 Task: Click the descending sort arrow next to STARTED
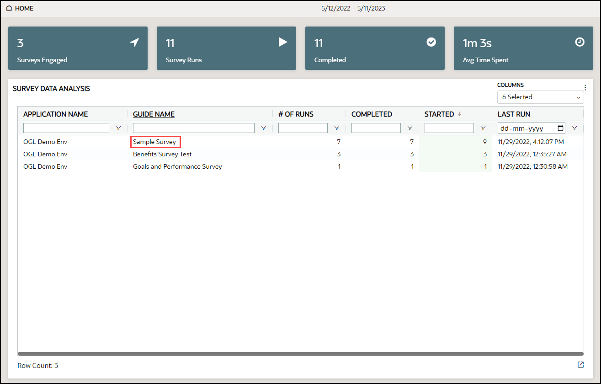tap(459, 114)
